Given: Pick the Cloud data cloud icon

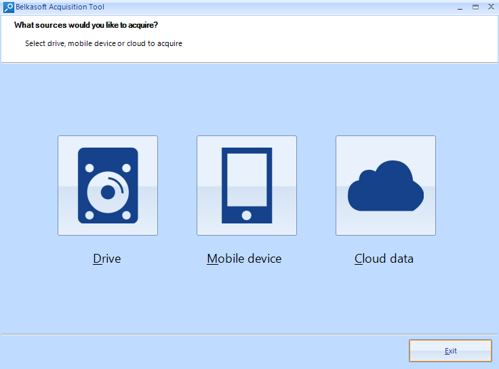Looking at the screenshot, I should tap(386, 186).
